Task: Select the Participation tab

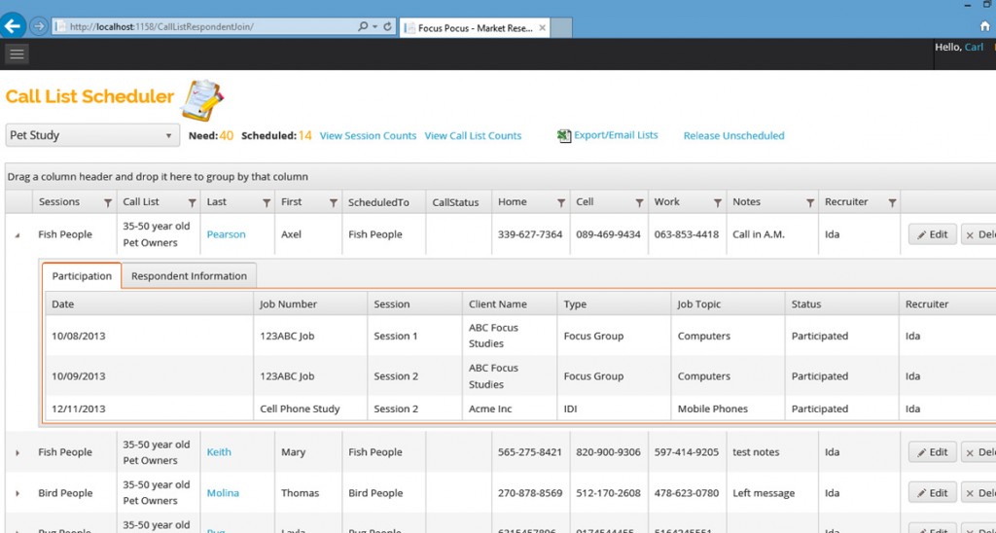Action: point(82,276)
